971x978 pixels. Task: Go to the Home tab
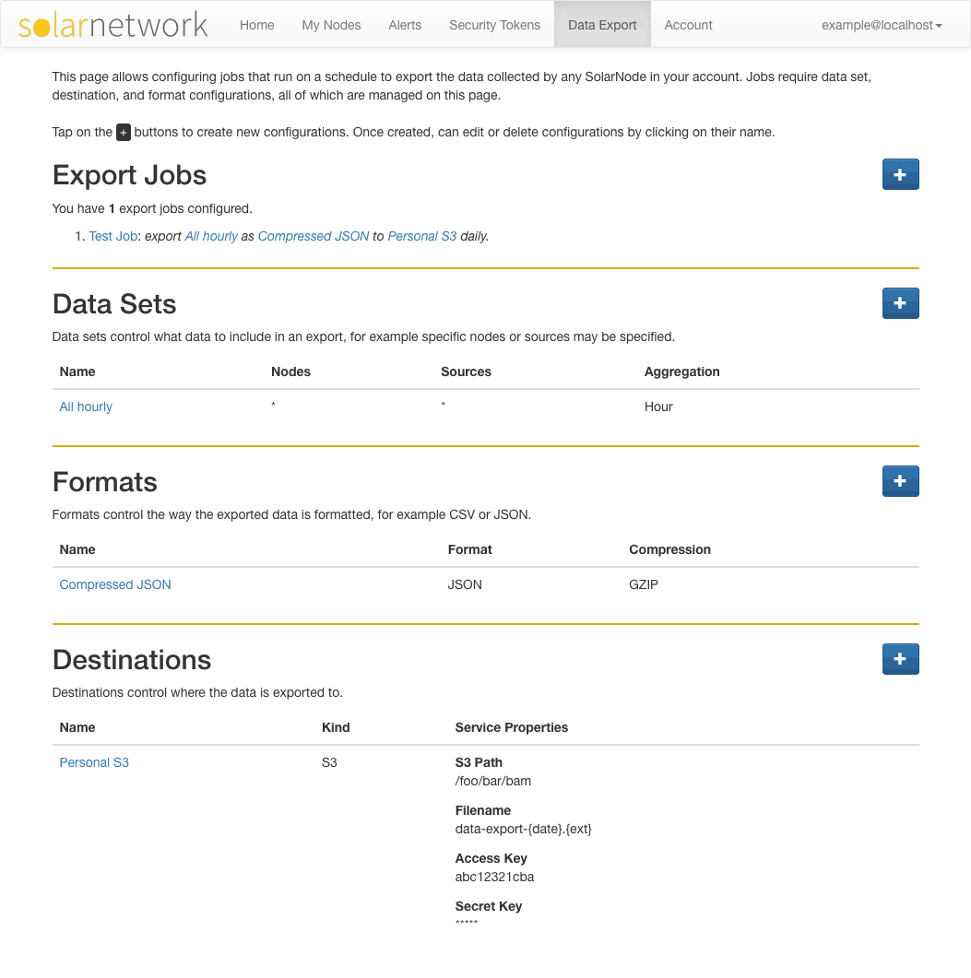pyautogui.click(x=256, y=25)
